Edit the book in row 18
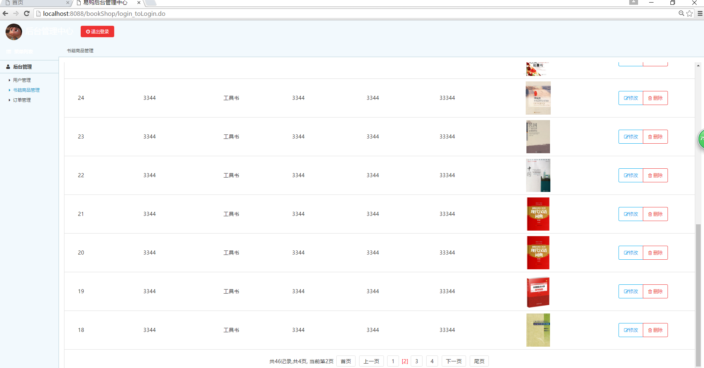Viewport: 704px width, 368px height. [631, 330]
